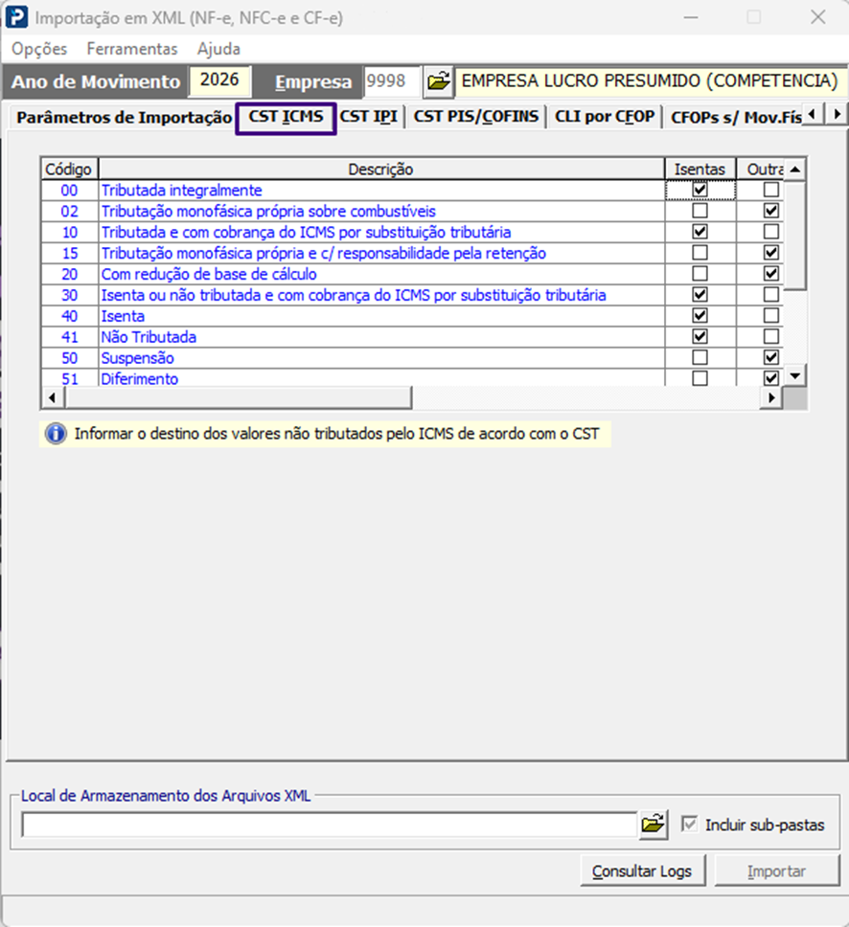Select the CST ICMS tab
The width and height of the screenshot is (849, 927).
286,117
